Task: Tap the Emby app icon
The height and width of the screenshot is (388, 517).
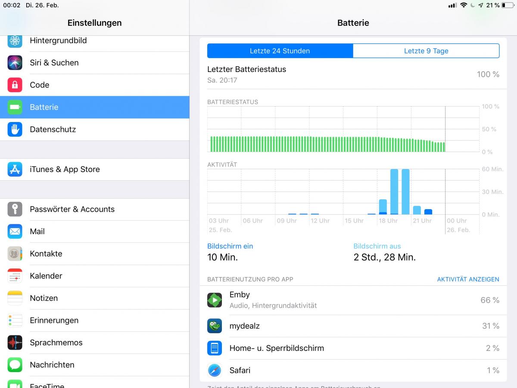Action: 214,300
